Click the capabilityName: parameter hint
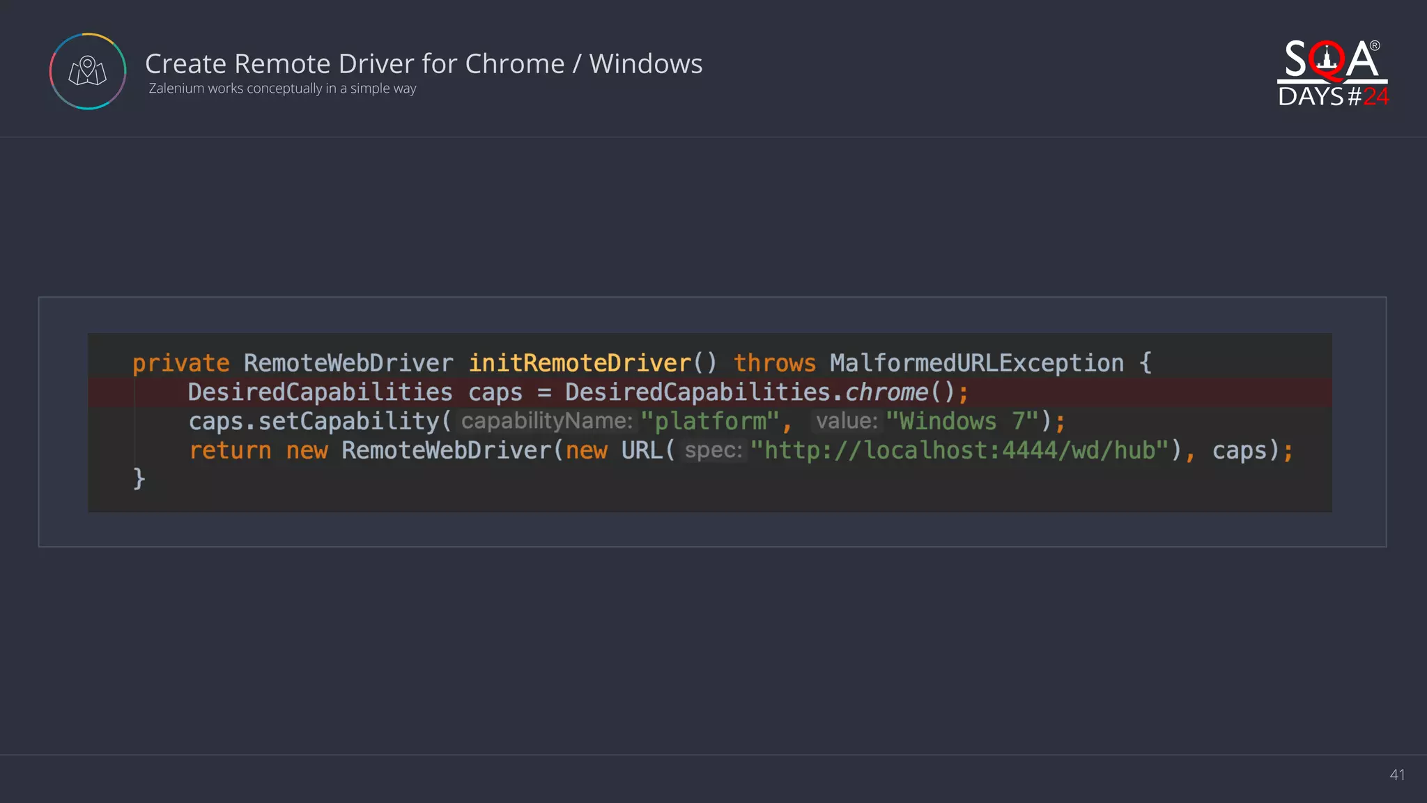 point(546,421)
